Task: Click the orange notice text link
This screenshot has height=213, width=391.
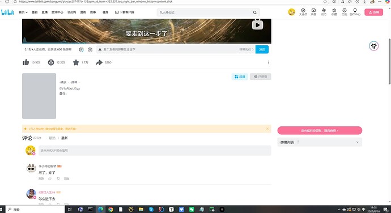Action: 53,129
